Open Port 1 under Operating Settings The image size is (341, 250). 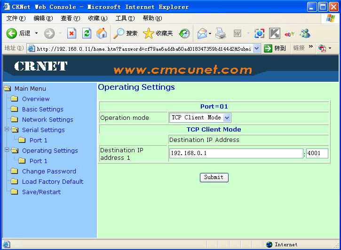pyautogui.click(x=38, y=161)
